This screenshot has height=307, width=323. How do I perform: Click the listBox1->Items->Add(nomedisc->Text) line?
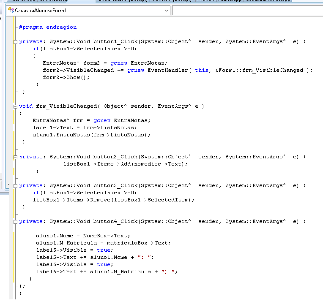click(x=125, y=164)
